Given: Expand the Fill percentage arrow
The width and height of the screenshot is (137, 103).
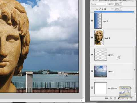Looking at the screenshot, I should [x=121, y=9].
